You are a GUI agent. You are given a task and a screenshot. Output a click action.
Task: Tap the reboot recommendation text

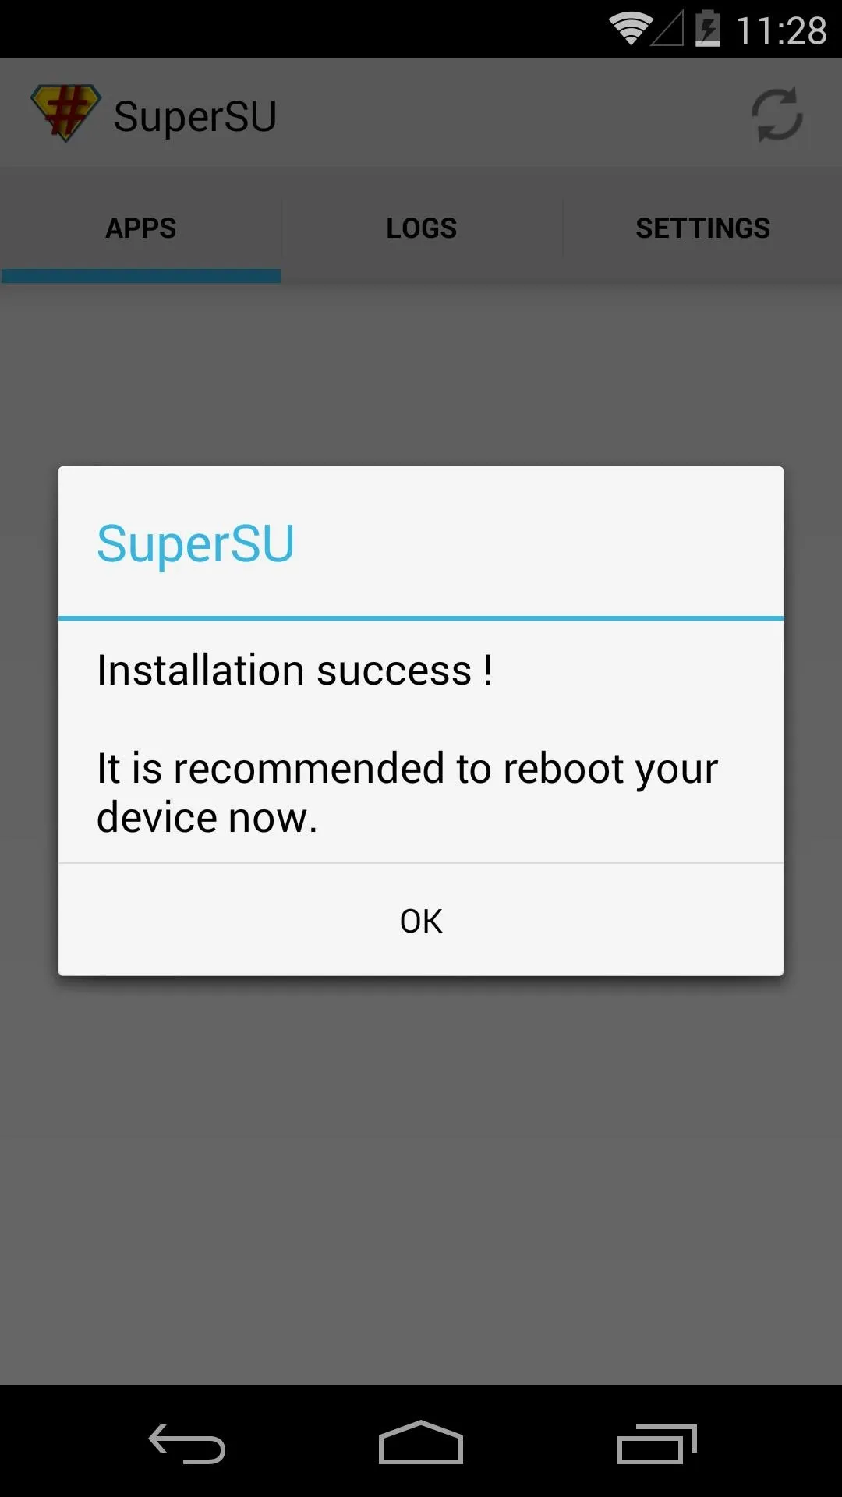click(407, 792)
